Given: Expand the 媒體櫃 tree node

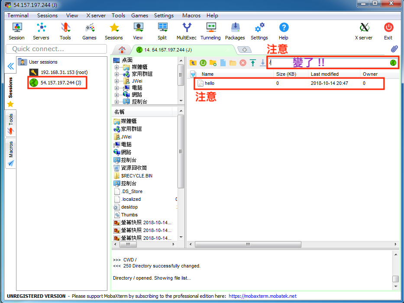Looking at the screenshot, I should pyautogui.click(x=117, y=67).
